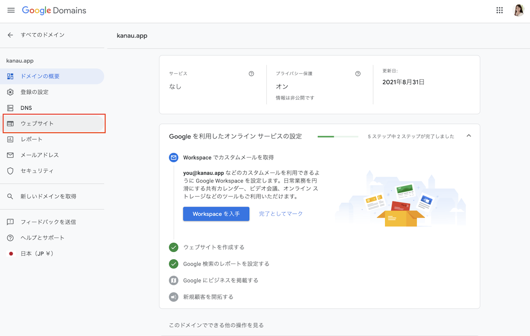Open the Google apps grid
This screenshot has height=336, width=530.
coord(499,10)
